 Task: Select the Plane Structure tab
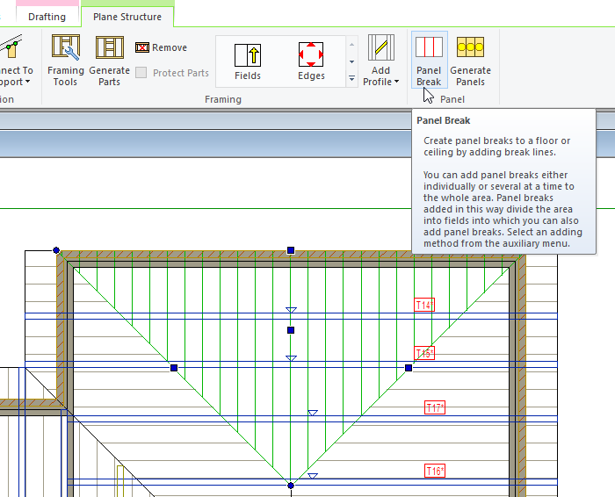(x=127, y=17)
